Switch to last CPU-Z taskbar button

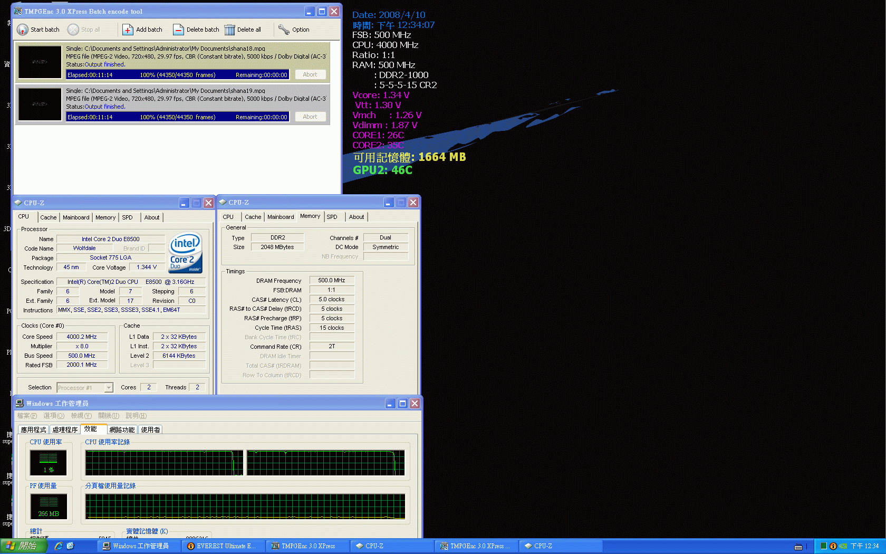pos(562,546)
